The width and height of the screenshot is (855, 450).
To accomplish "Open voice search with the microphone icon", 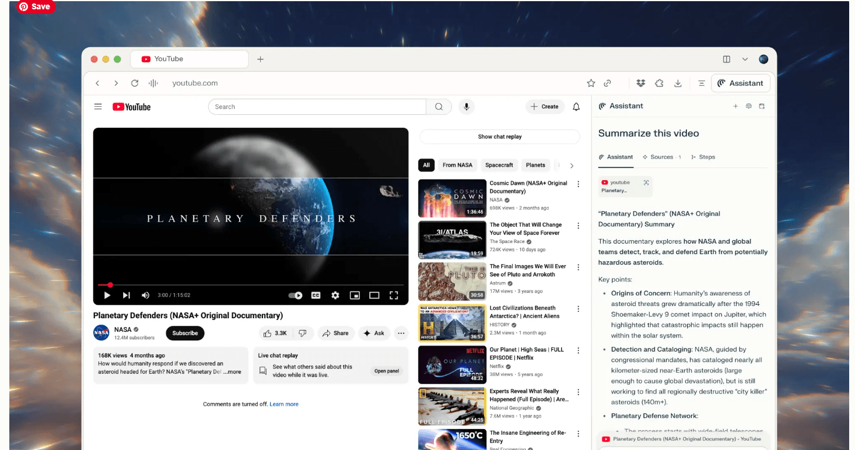I will (466, 107).
